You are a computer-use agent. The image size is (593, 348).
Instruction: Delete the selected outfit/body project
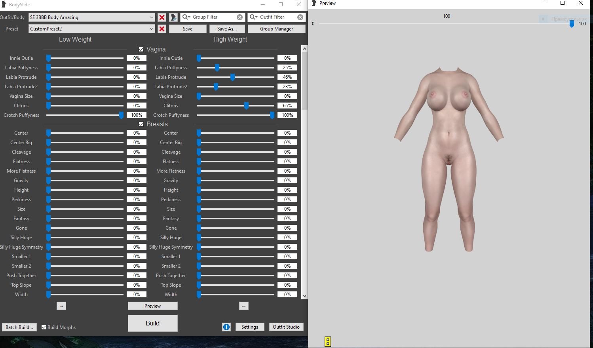coord(162,17)
